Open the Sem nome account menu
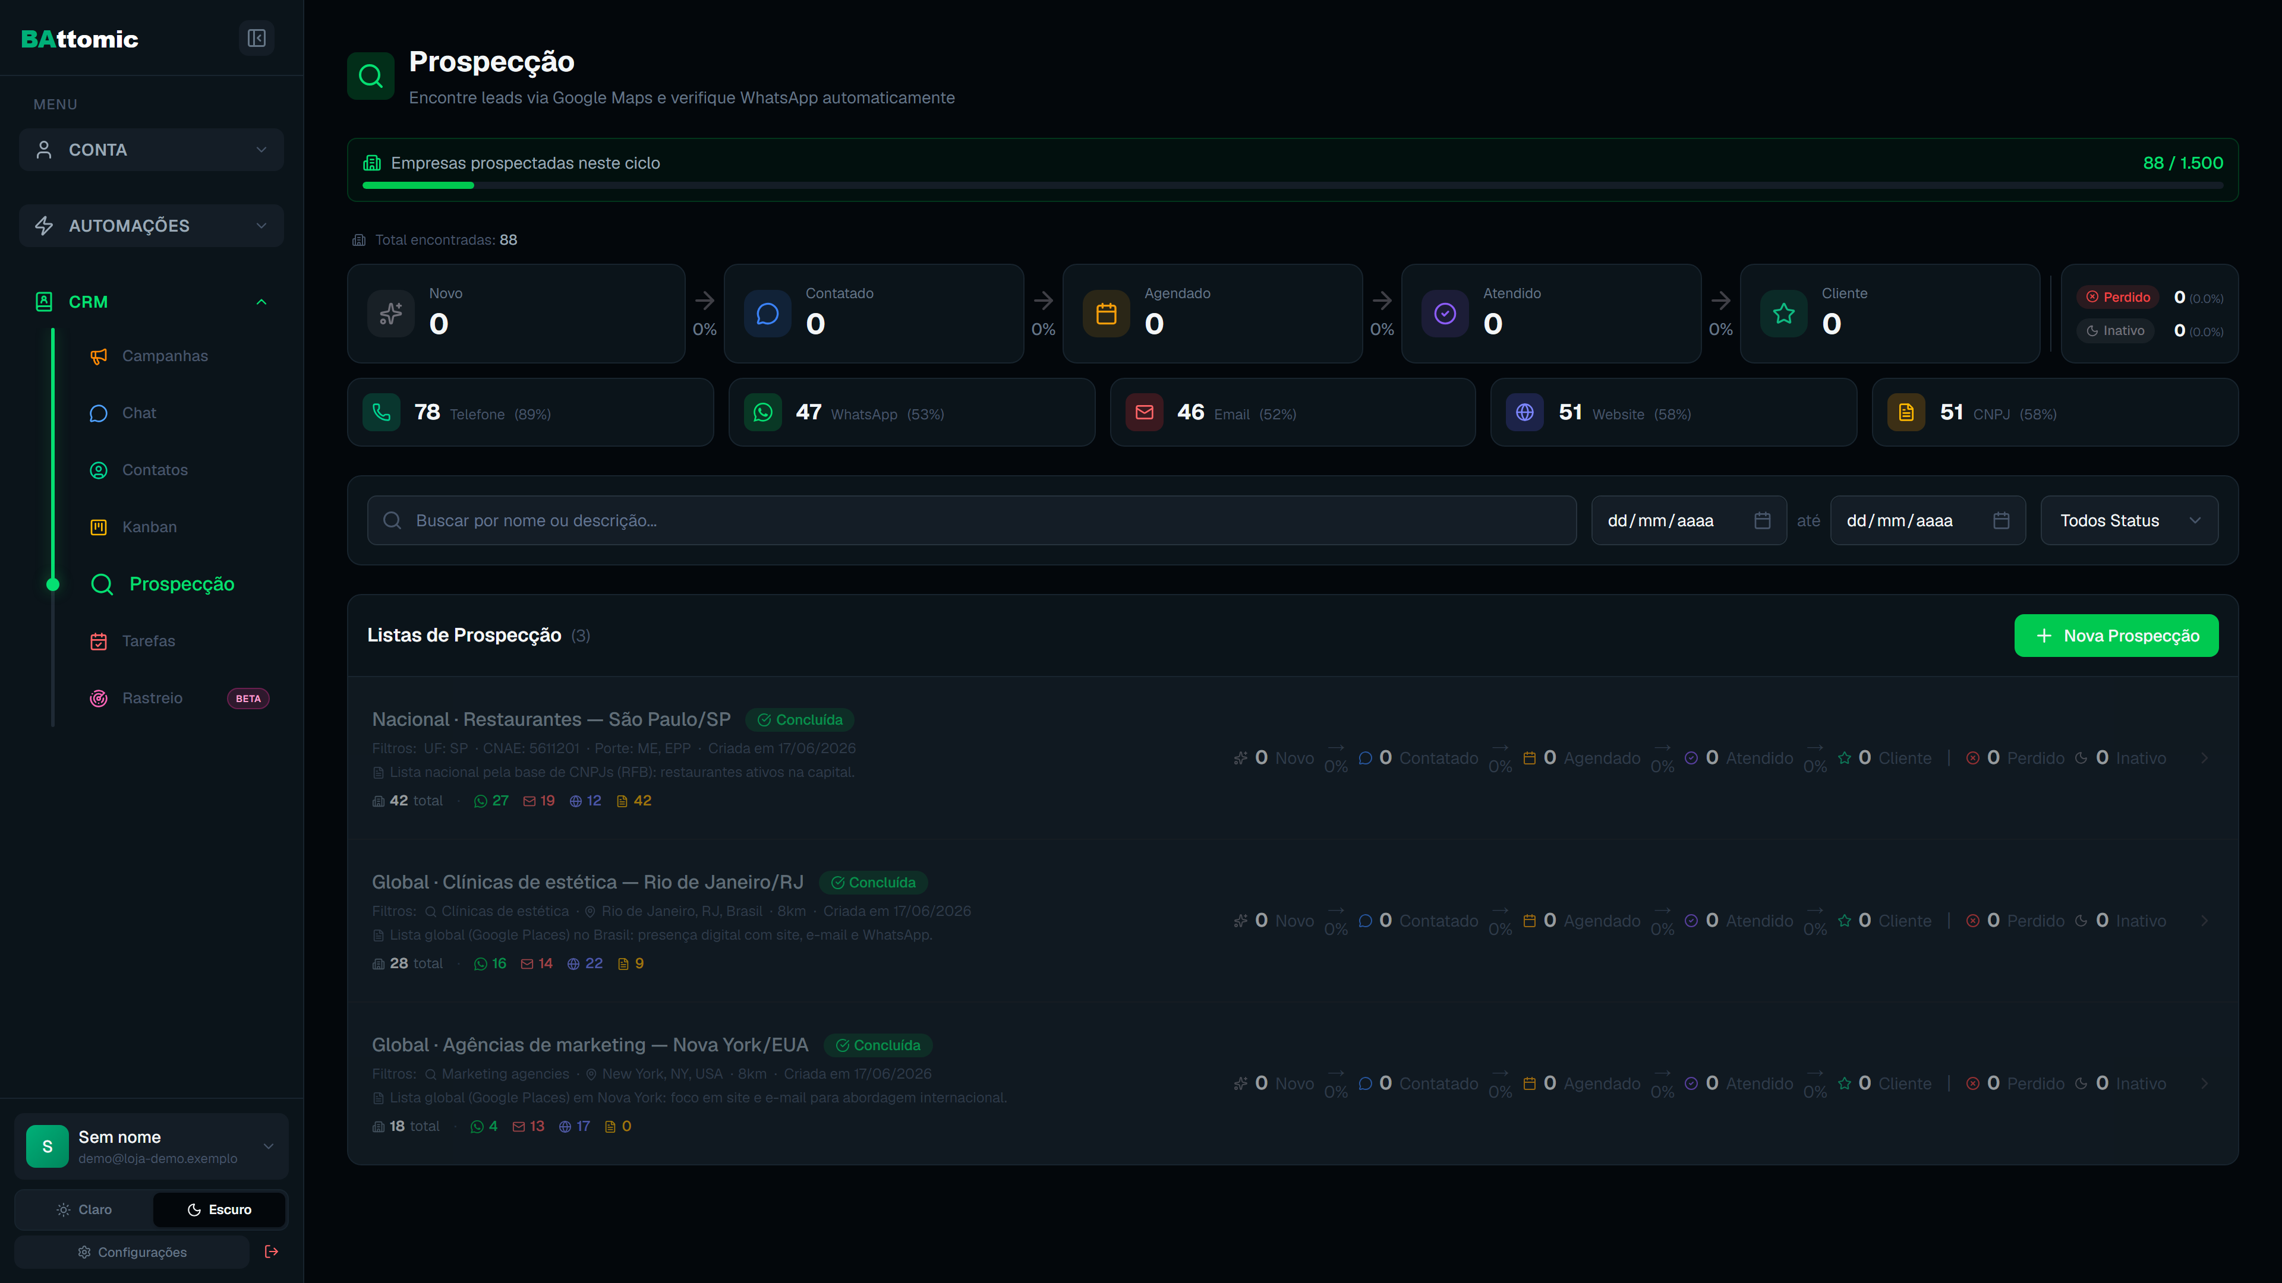Image resolution: width=2282 pixels, height=1283 pixels. click(x=152, y=1146)
